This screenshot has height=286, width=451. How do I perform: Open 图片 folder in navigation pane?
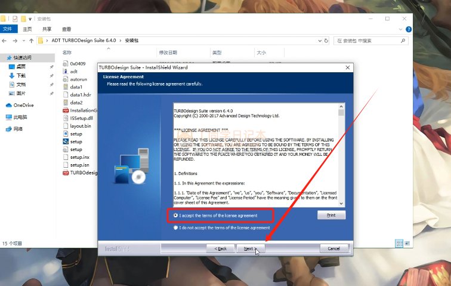point(21,93)
